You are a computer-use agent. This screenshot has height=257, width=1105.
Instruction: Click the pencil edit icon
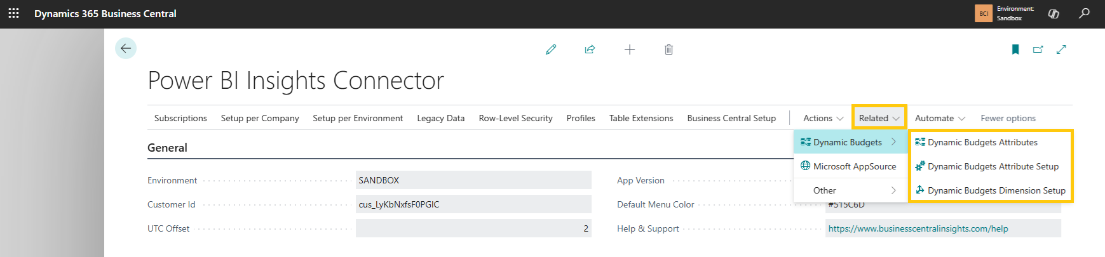click(x=551, y=49)
